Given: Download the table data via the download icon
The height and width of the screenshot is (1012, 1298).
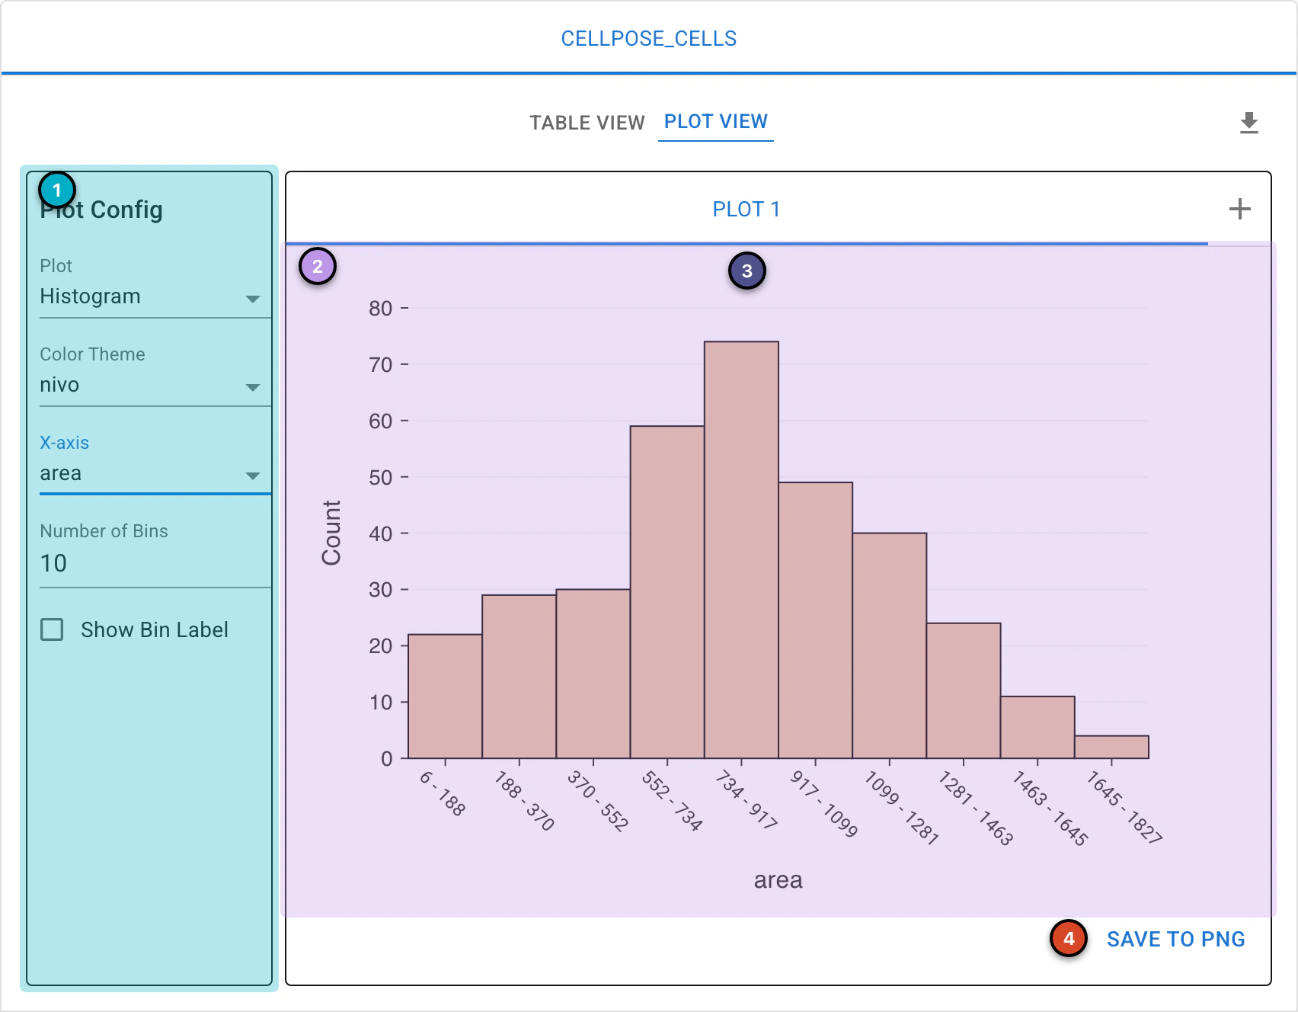Looking at the screenshot, I should [1248, 123].
